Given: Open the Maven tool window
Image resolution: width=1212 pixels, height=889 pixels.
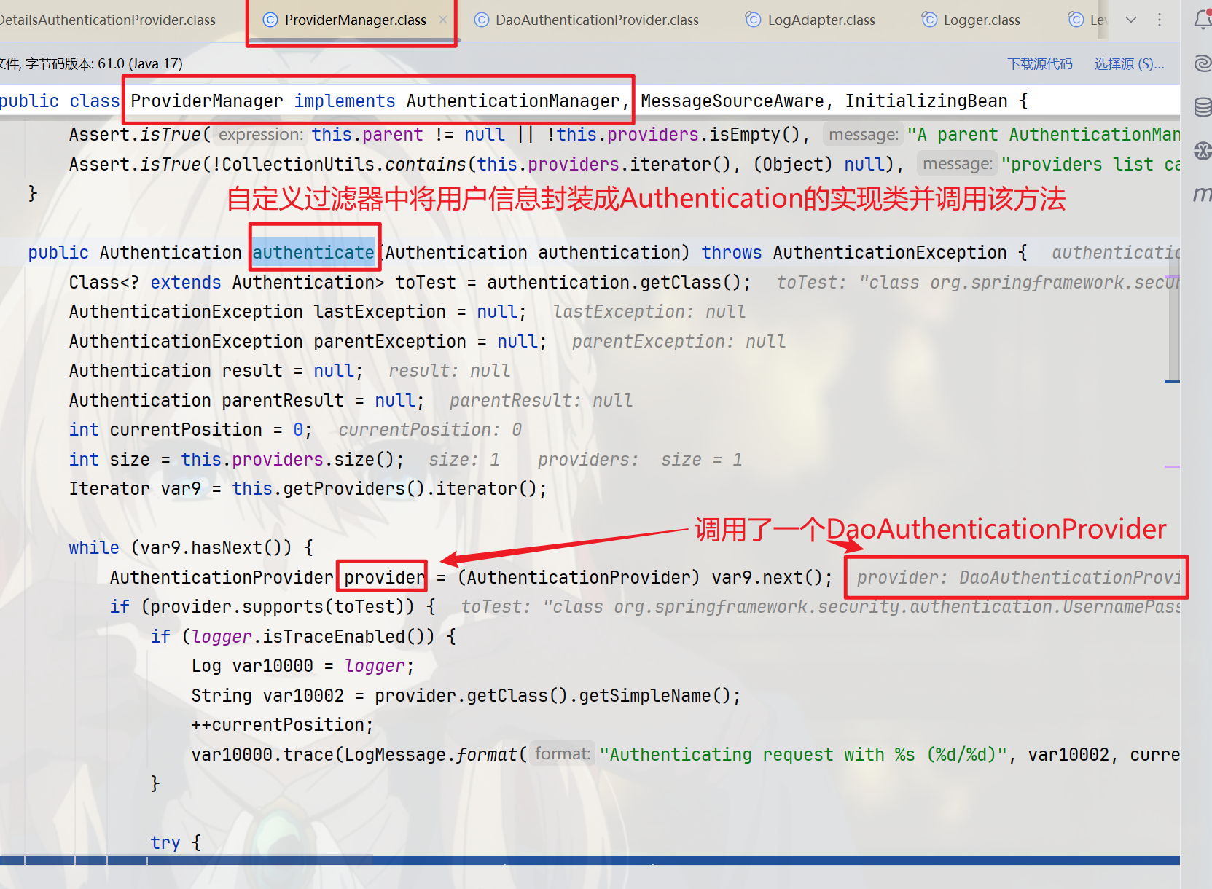Looking at the screenshot, I should pyautogui.click(x=1203, y=194).
